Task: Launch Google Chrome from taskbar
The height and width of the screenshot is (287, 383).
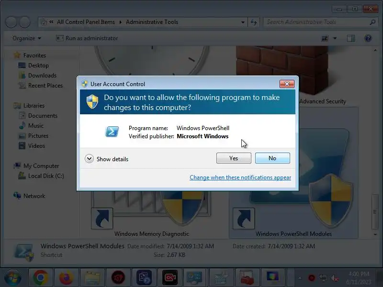Action: click(41, 278)
